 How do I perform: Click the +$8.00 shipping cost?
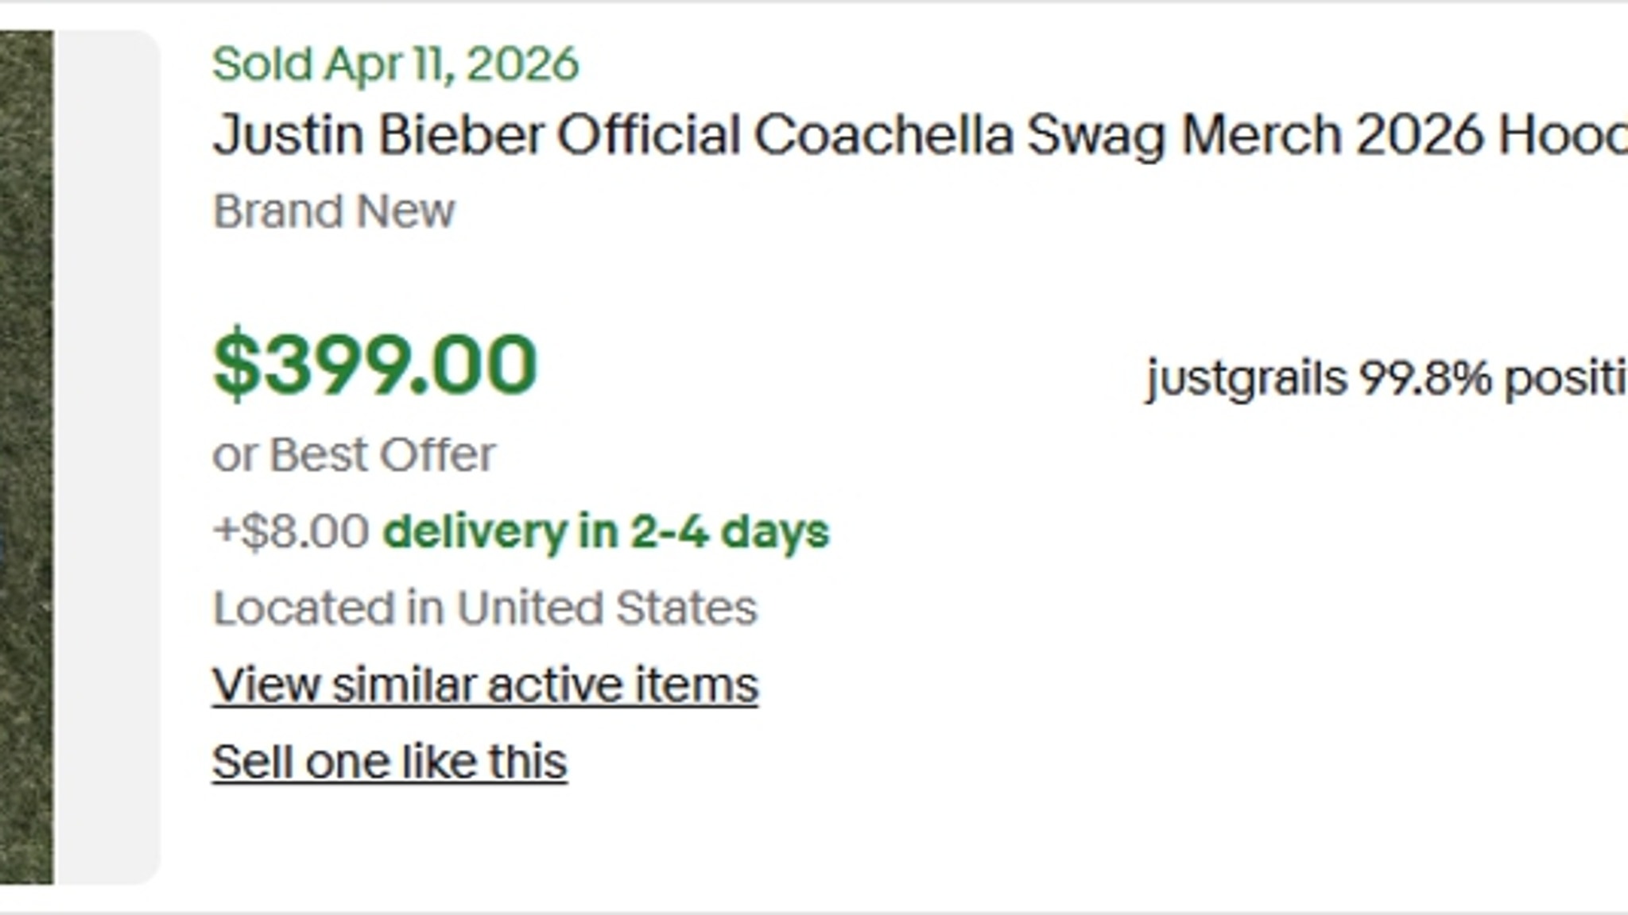point(291,531)
